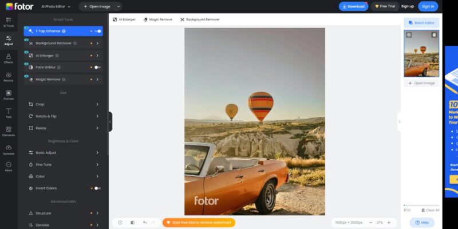Open the Help button

point(422,223)
